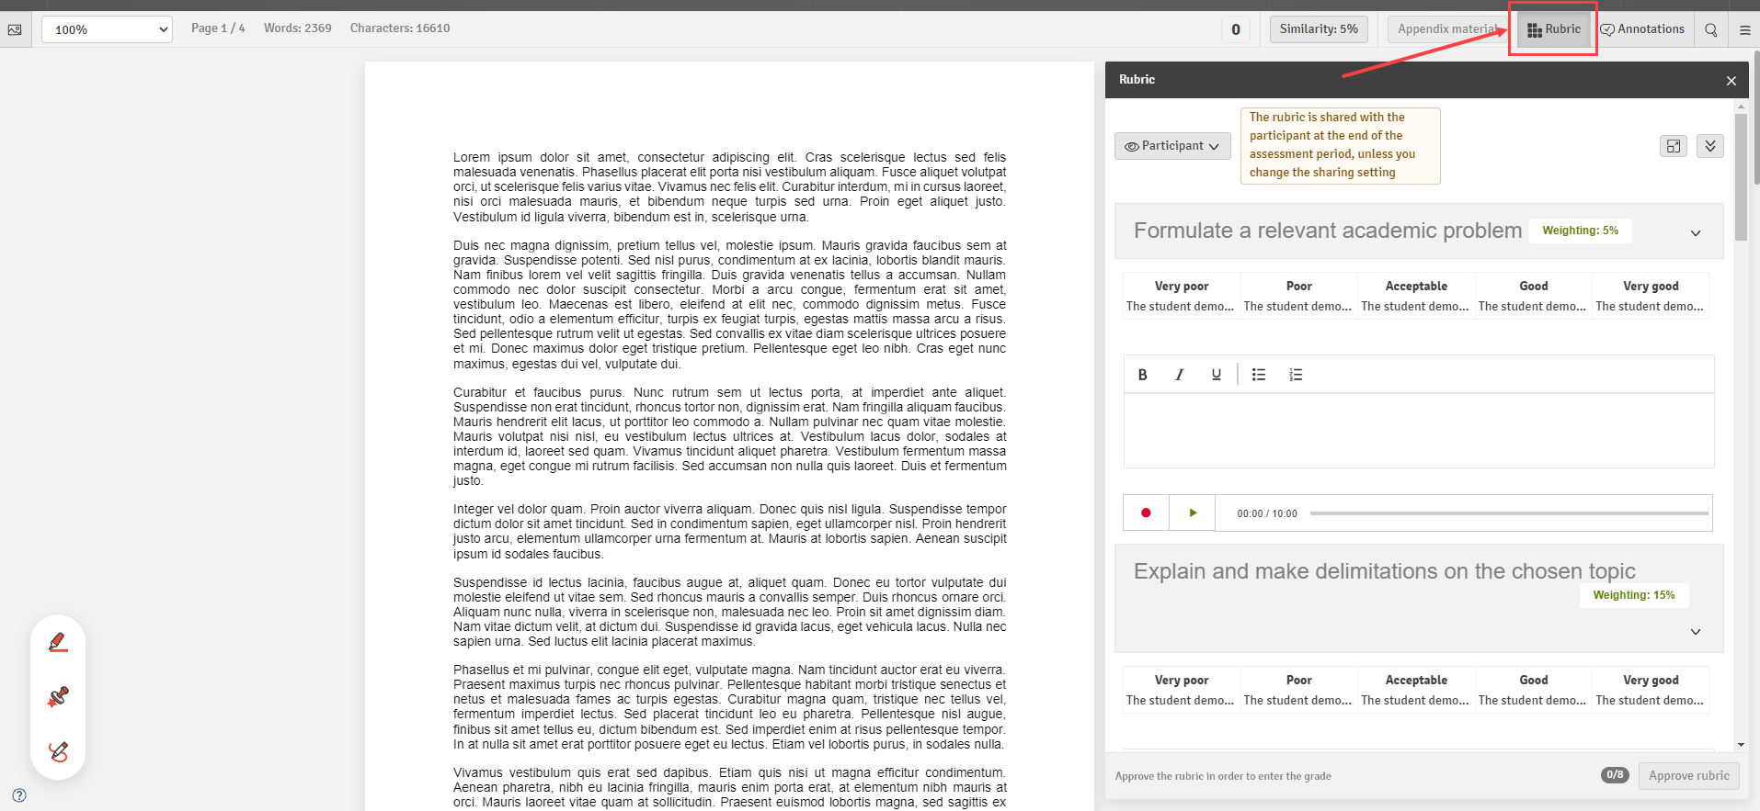
Task: Click into the rubric comment text area
Action: tap(1419, 431)
